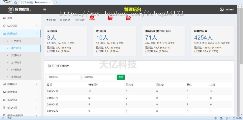Viewport: 243px width, 120px height.
Task: Click the 财务统计 chart icon
Action: coord(4,84)
